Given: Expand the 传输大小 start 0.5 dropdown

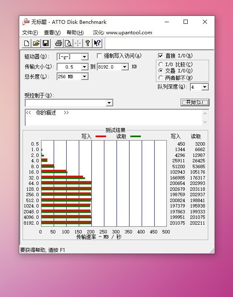Looking at the screenshot, I should click(84, 67).
